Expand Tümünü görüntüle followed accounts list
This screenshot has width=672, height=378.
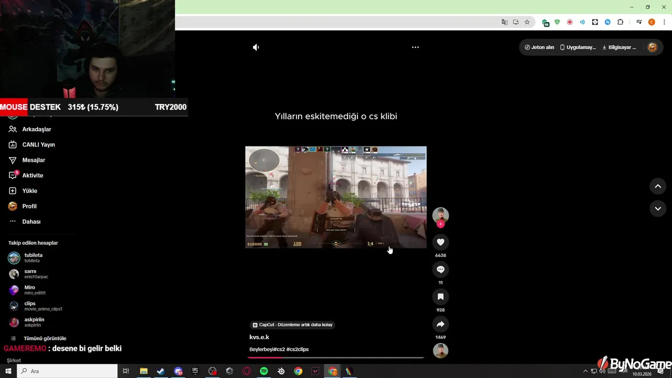tap(38, 339)
